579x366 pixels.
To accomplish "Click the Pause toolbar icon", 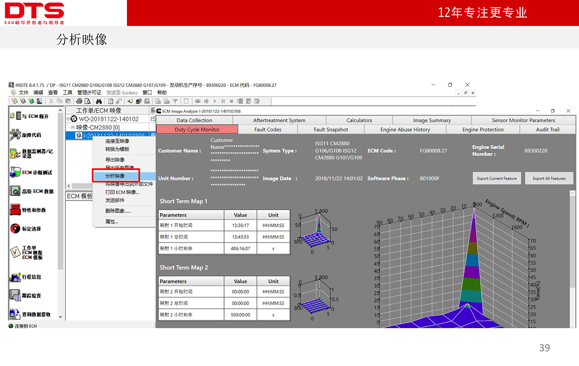I will click(223, 101).
